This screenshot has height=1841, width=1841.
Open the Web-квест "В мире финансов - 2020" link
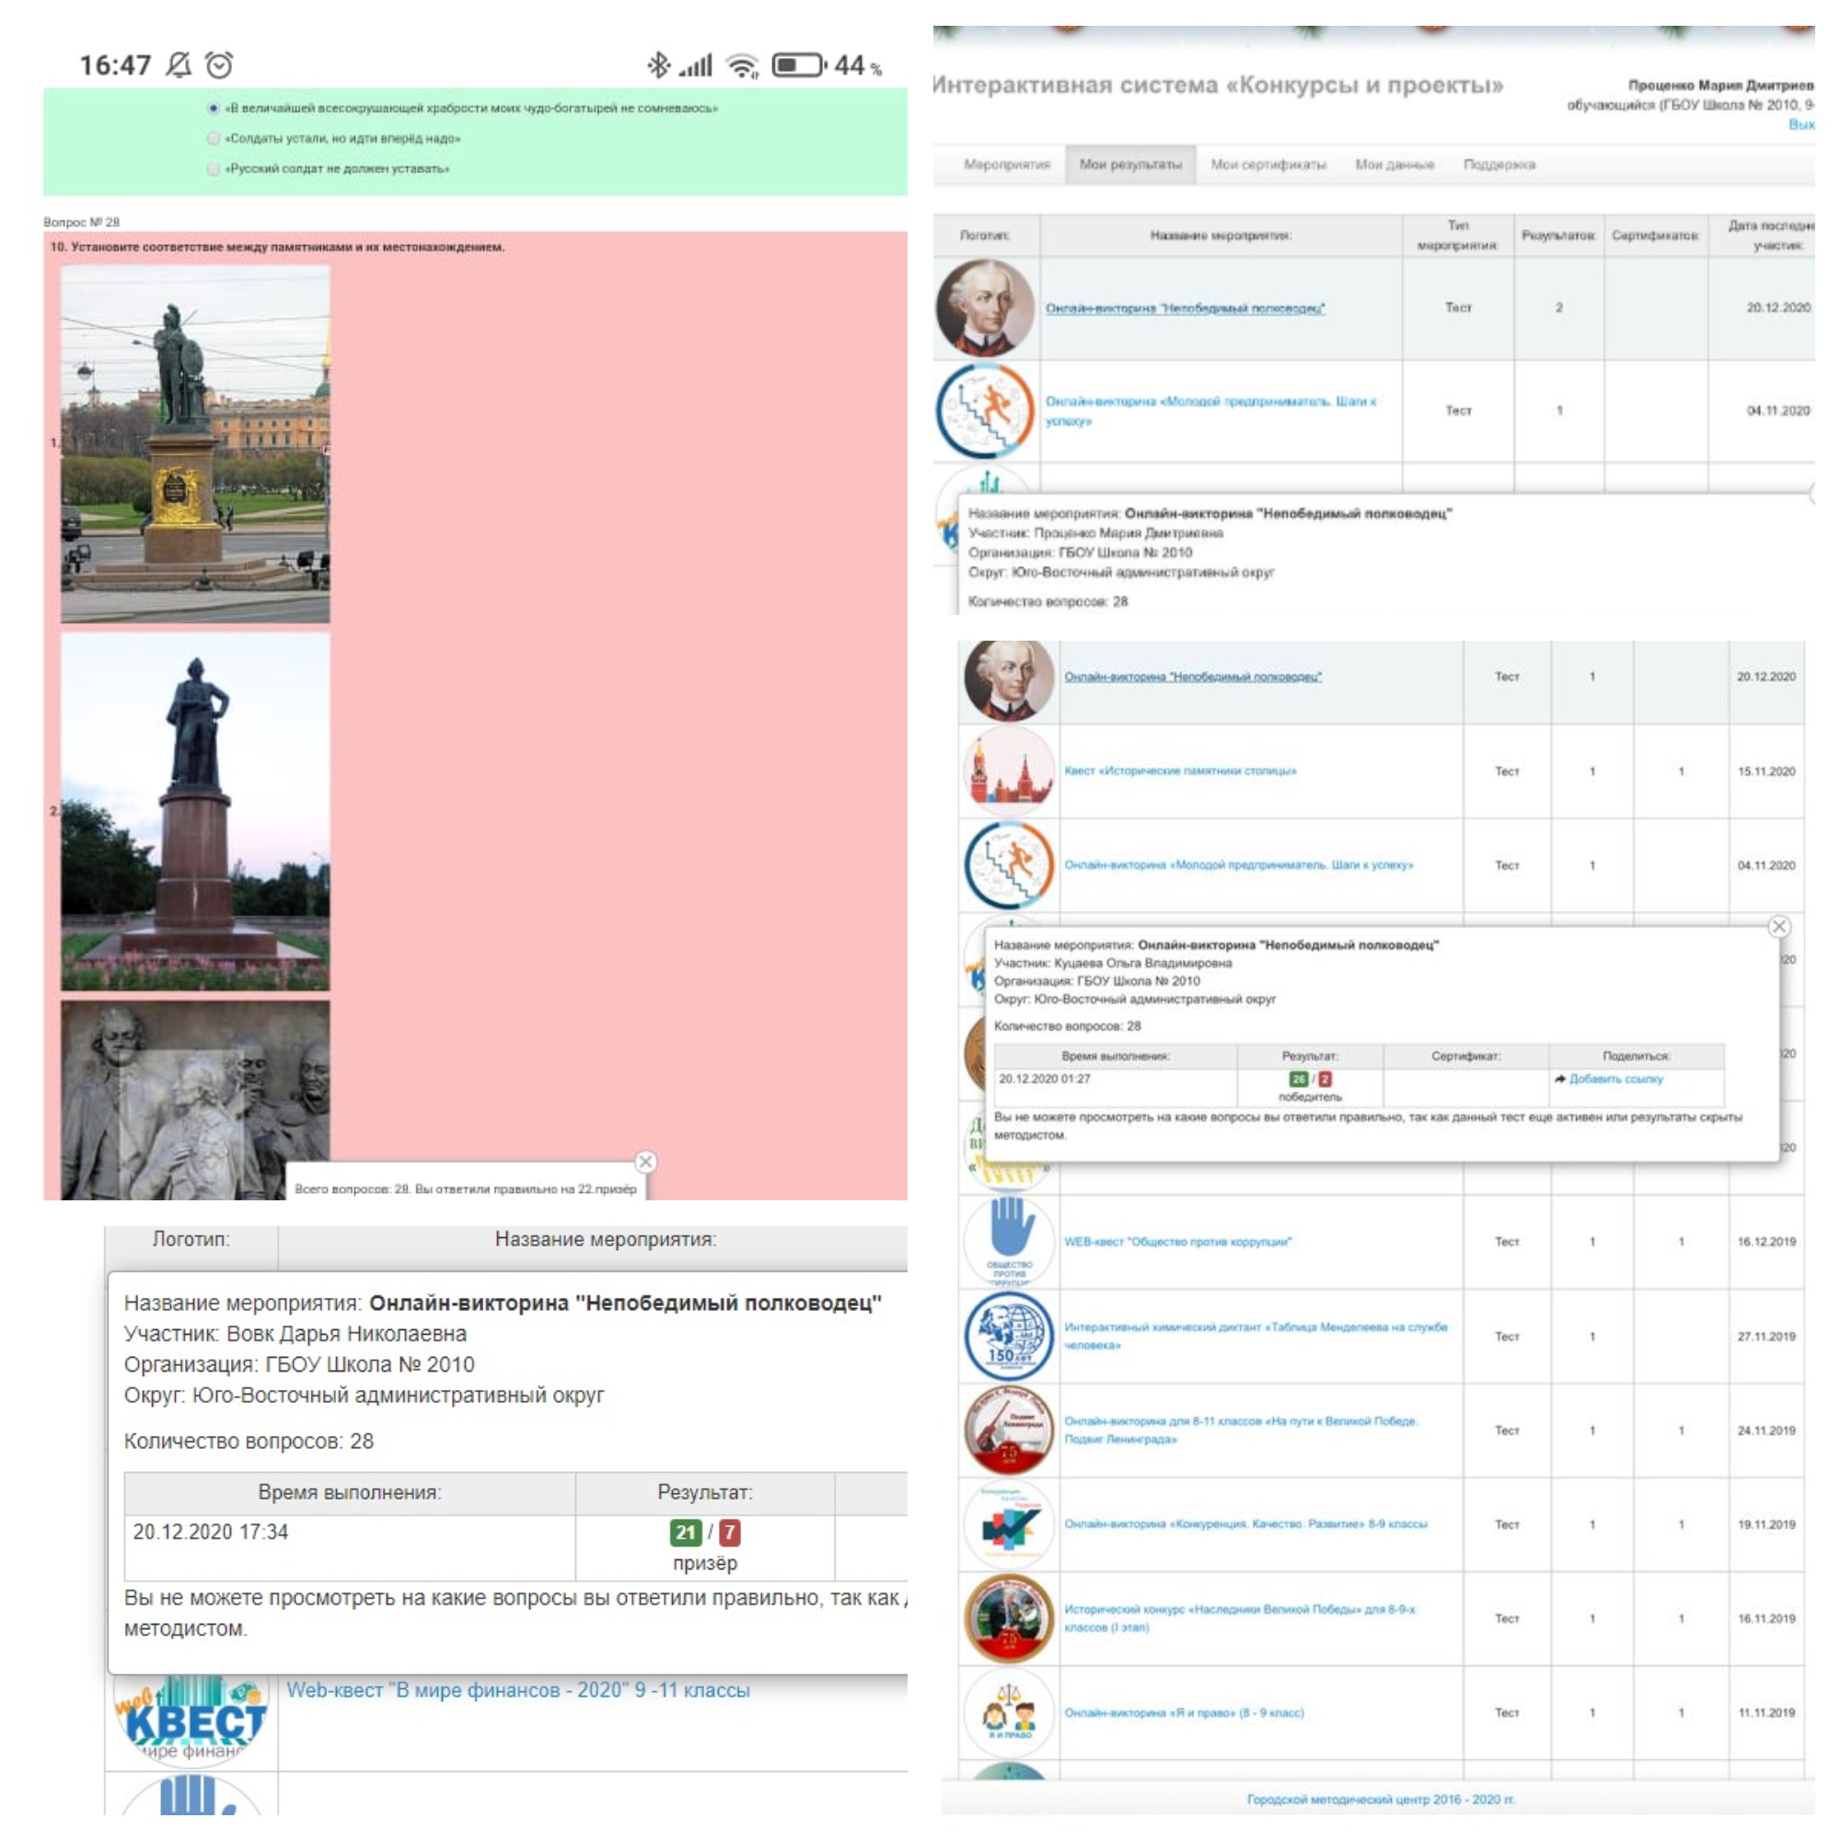[x=518, y=1690]
